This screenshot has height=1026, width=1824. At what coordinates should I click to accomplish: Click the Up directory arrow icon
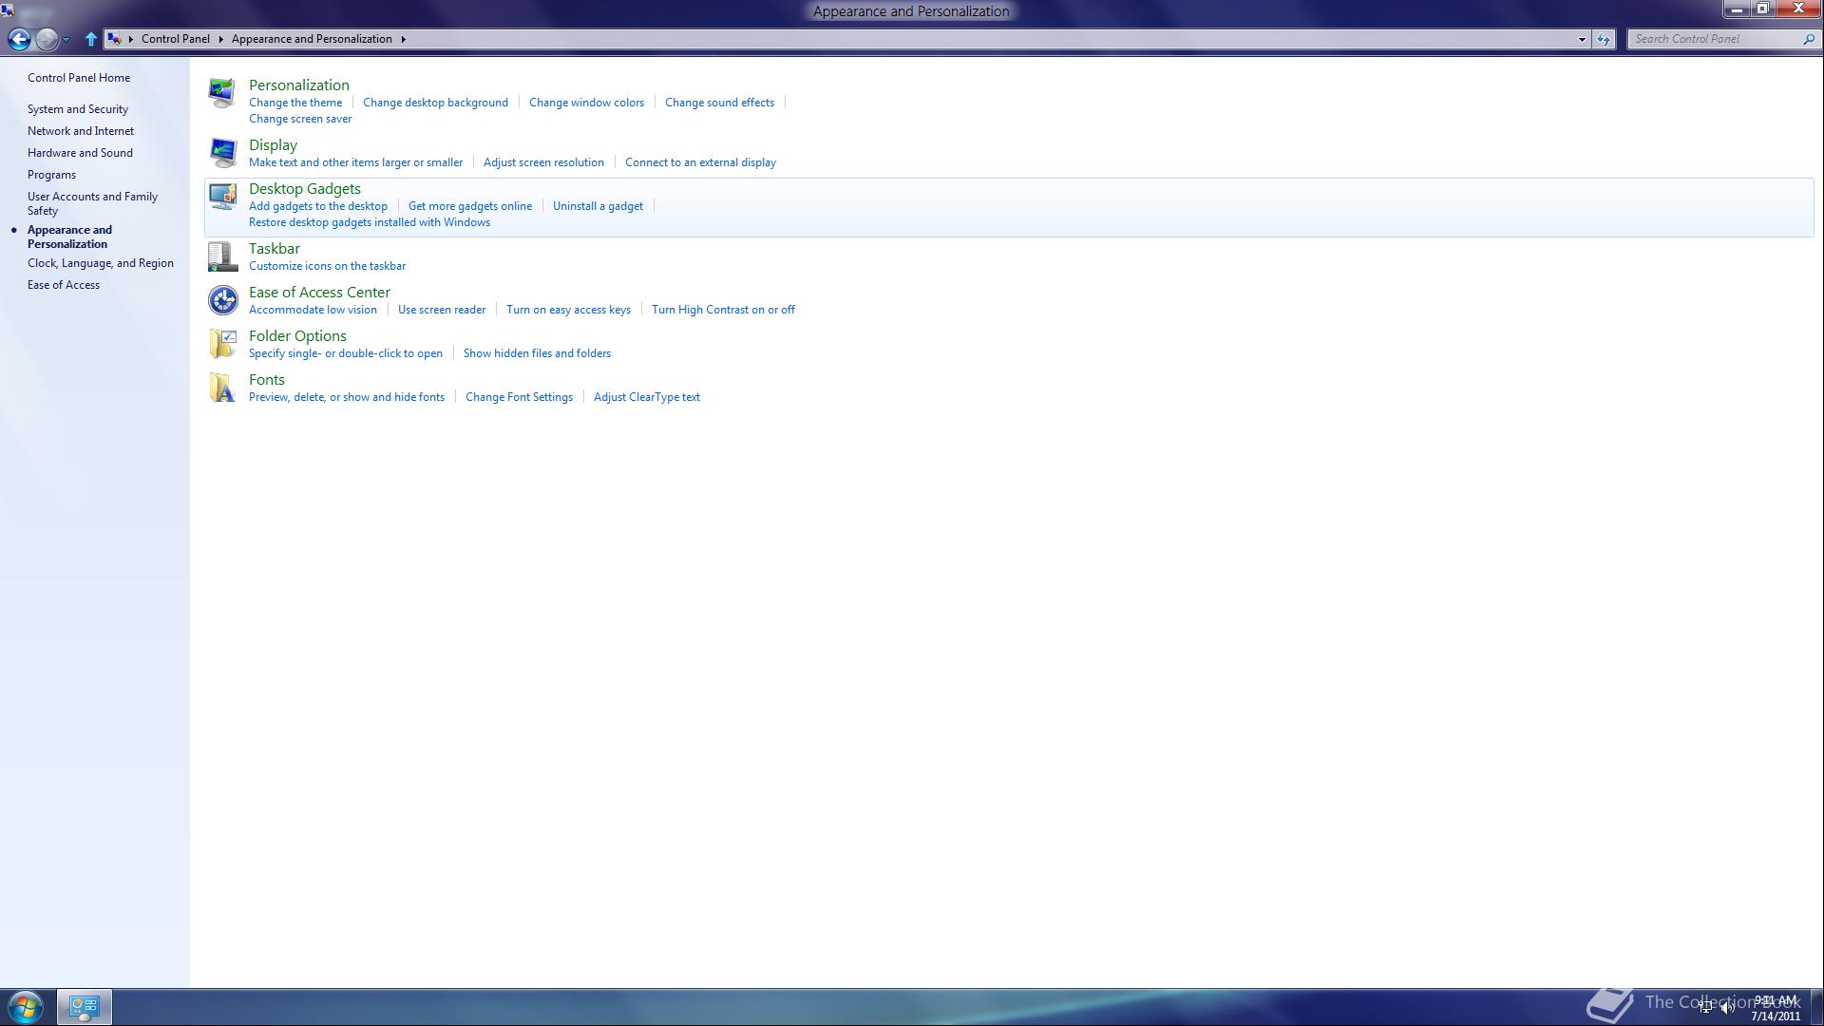(91, 39)
